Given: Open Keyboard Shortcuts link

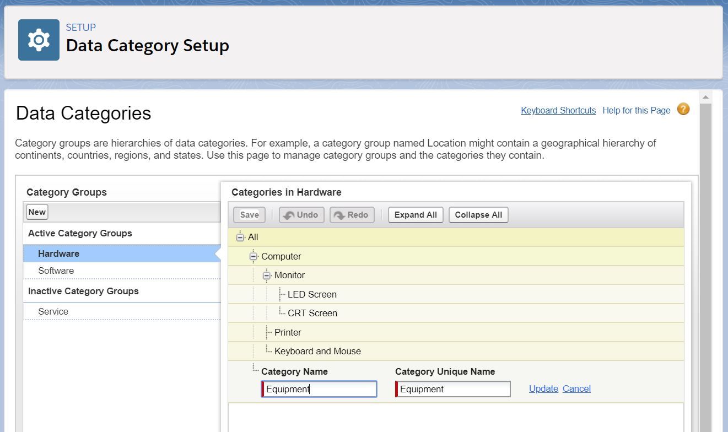Looking at the screenshot, I should tap(558, 110).
